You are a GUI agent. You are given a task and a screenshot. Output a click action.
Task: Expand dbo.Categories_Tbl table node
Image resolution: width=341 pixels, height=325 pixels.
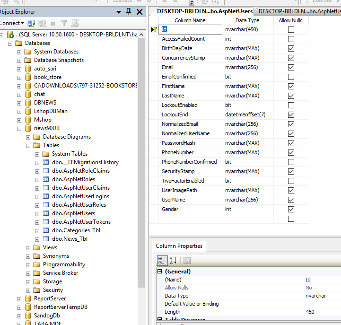pos(37,231)
